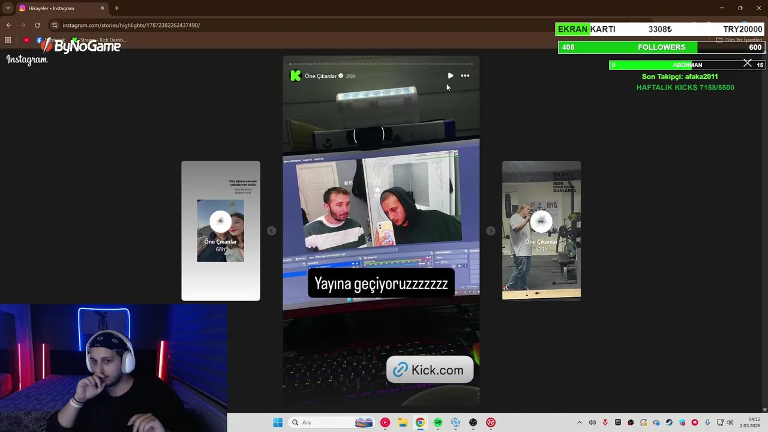Image resolution: width=768 pixels, height=432 pixels.
Task: Click the taskbar Ara search box
Action: [x=331, y=422]
